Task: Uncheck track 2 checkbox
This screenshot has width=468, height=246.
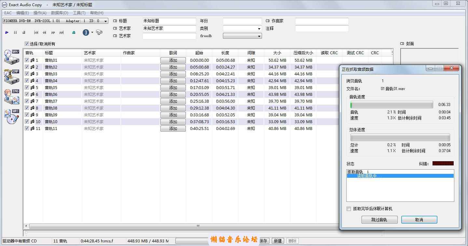Action: (x=27, y=67)
